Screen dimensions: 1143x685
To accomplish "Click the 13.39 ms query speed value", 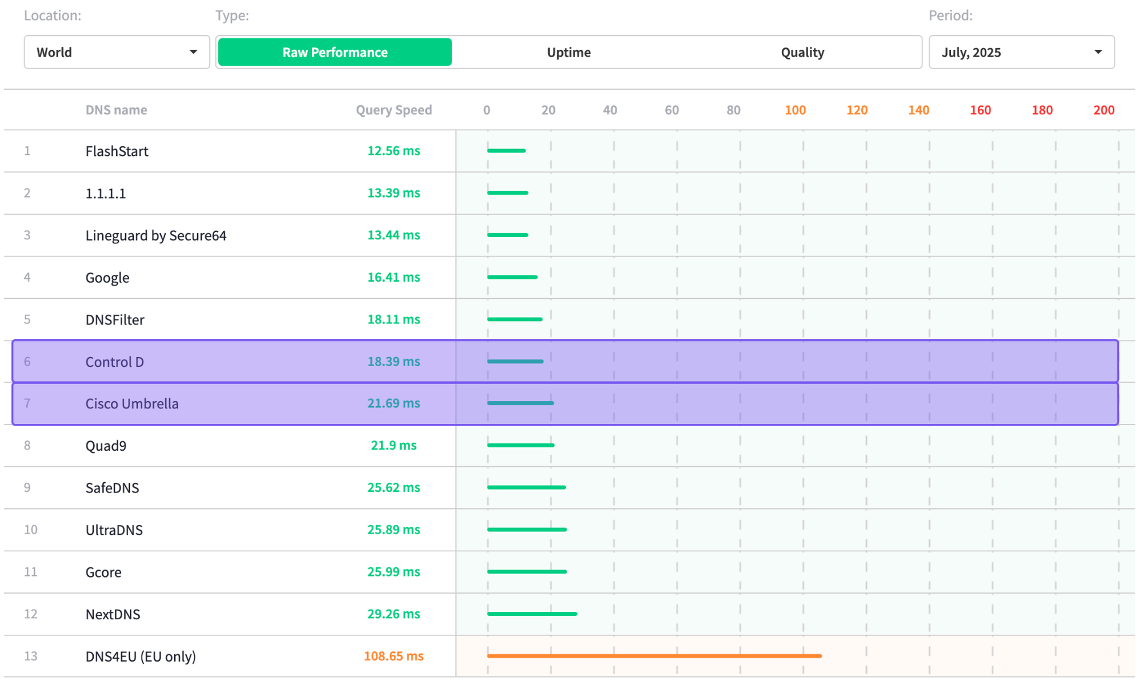I will click(x=394, y=193).
